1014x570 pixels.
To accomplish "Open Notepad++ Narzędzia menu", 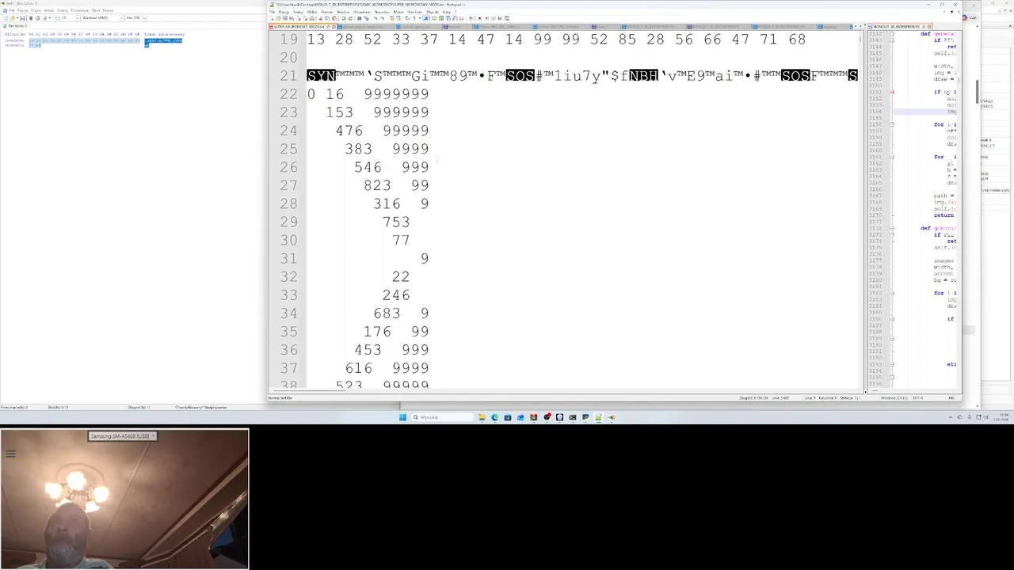I will click(383, 12).
